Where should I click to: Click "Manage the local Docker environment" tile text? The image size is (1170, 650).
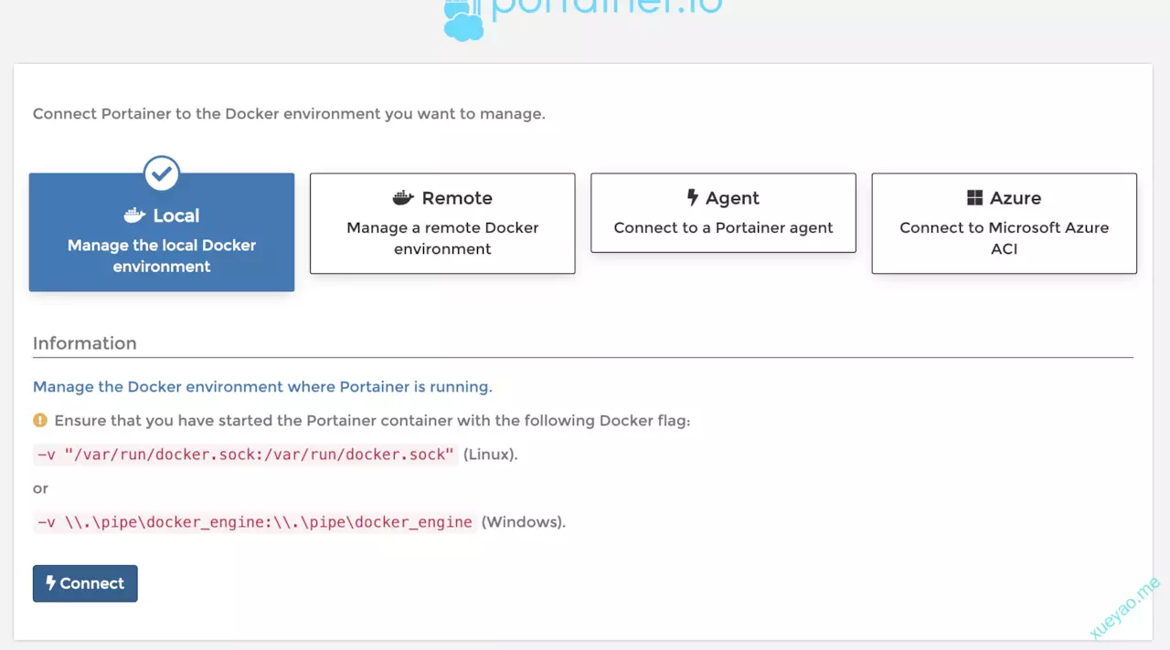pos(162,256)
